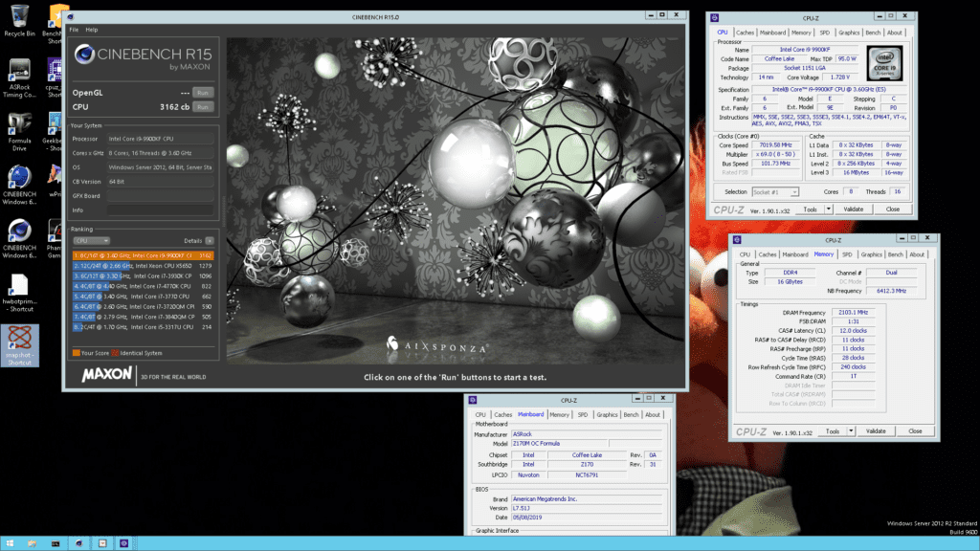Click top CPU-Z window title icon
Screen dimensions: 980x551
coord(714,18)
